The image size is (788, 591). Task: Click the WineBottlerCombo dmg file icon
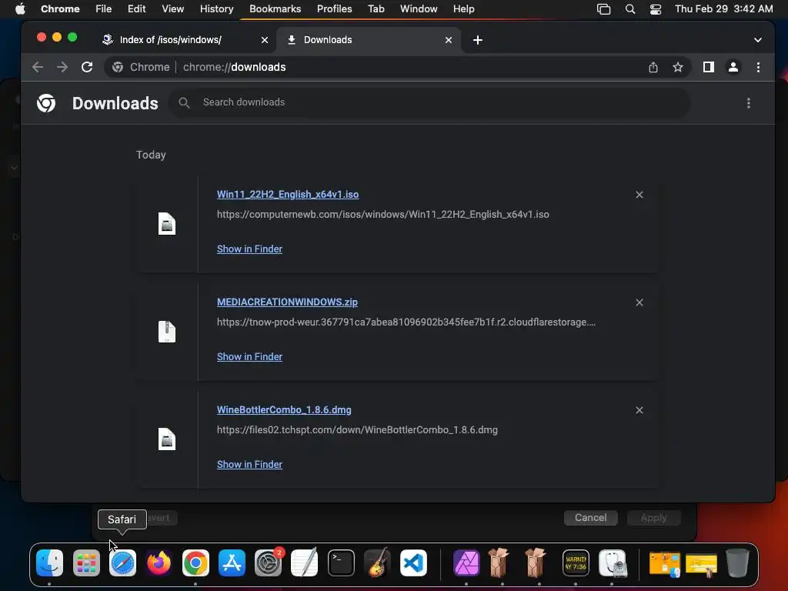click(x=167, y=439)
